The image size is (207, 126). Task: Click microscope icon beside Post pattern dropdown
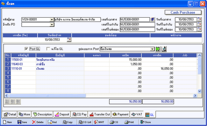[x=164, y=49]
